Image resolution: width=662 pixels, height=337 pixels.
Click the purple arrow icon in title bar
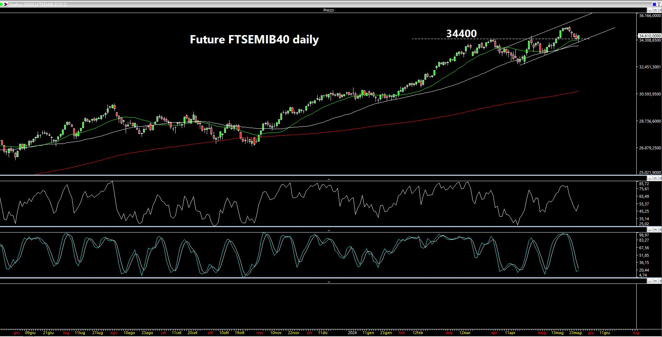pos(5,4)
